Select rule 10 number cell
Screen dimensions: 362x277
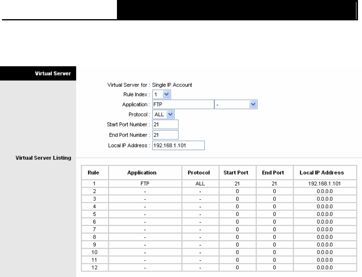tap(95, 252)
